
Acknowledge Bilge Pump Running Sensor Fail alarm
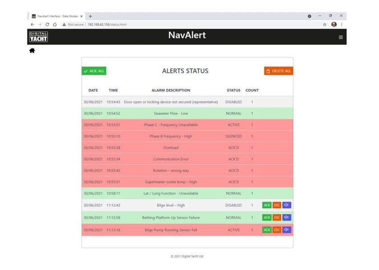pos(267,230)
